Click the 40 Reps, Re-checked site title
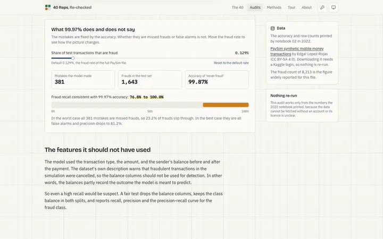 (x=72, y=7)
